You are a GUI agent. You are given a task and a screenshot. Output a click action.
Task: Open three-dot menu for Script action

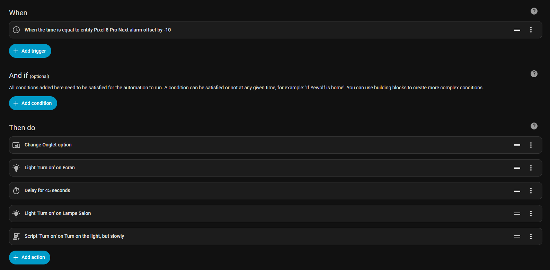click(x=531, y=236)
